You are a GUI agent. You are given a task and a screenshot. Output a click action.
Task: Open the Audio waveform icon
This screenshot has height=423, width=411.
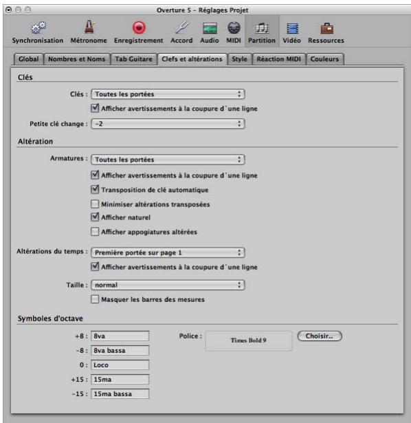pos(210,28)
